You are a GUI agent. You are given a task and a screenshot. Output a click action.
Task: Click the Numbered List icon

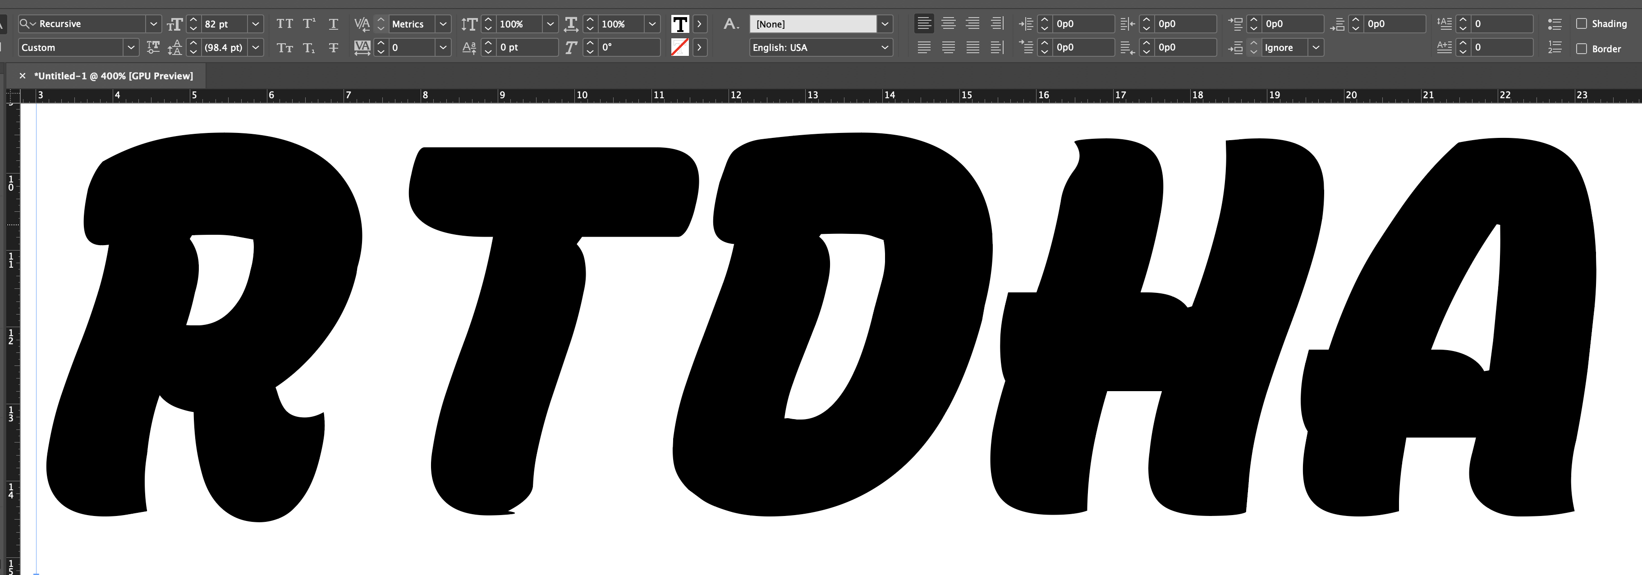coord(1555,48)
